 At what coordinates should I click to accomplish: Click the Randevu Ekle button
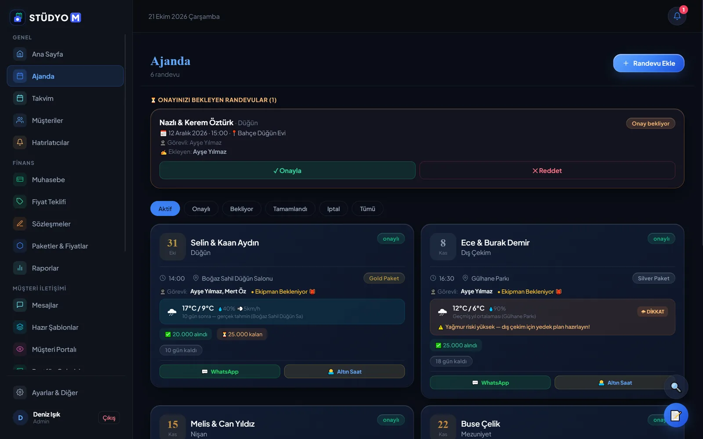[x=649, y=63]
